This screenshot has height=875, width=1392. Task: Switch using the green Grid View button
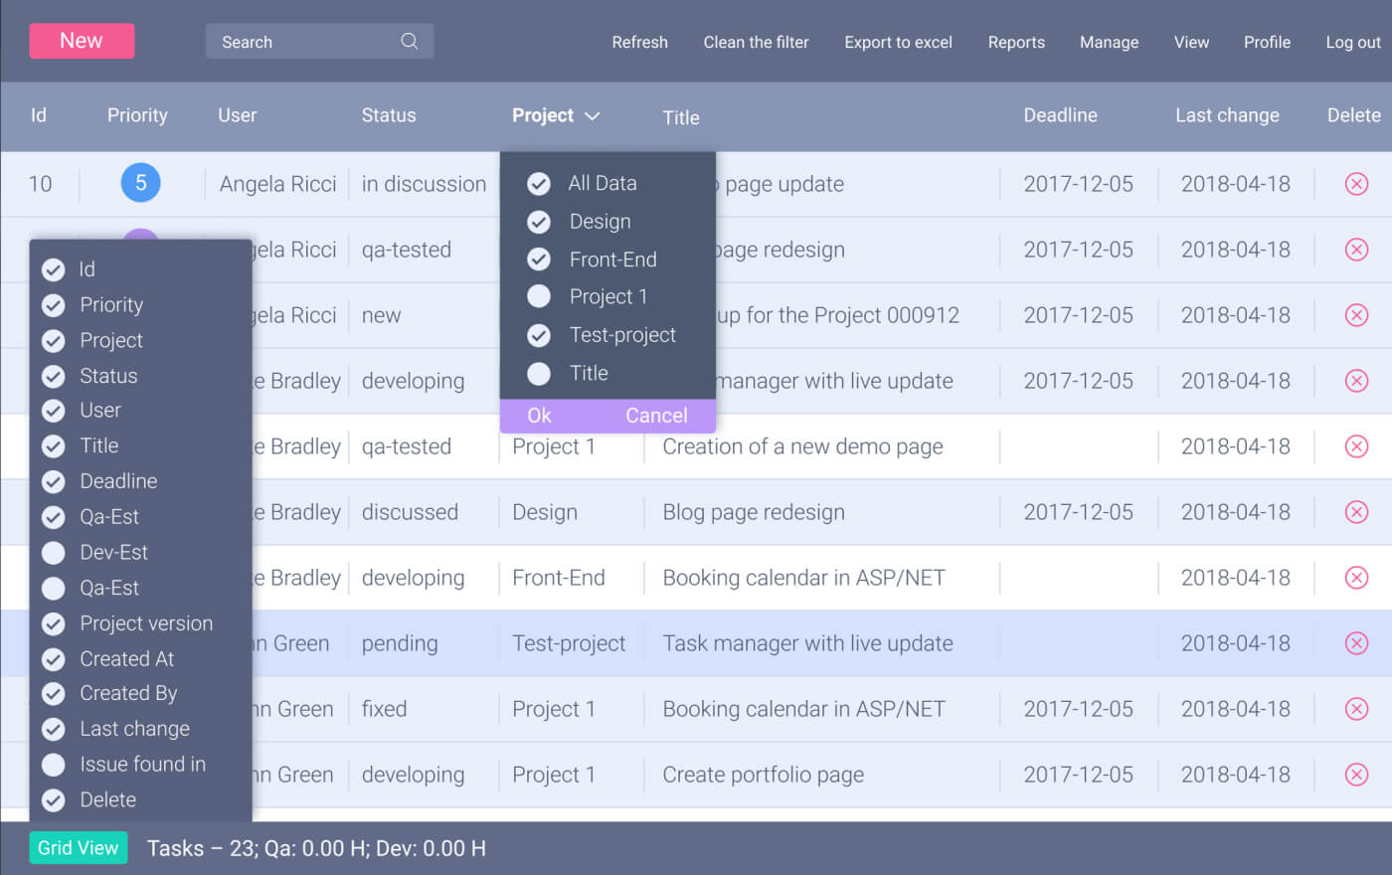(79, 848)
